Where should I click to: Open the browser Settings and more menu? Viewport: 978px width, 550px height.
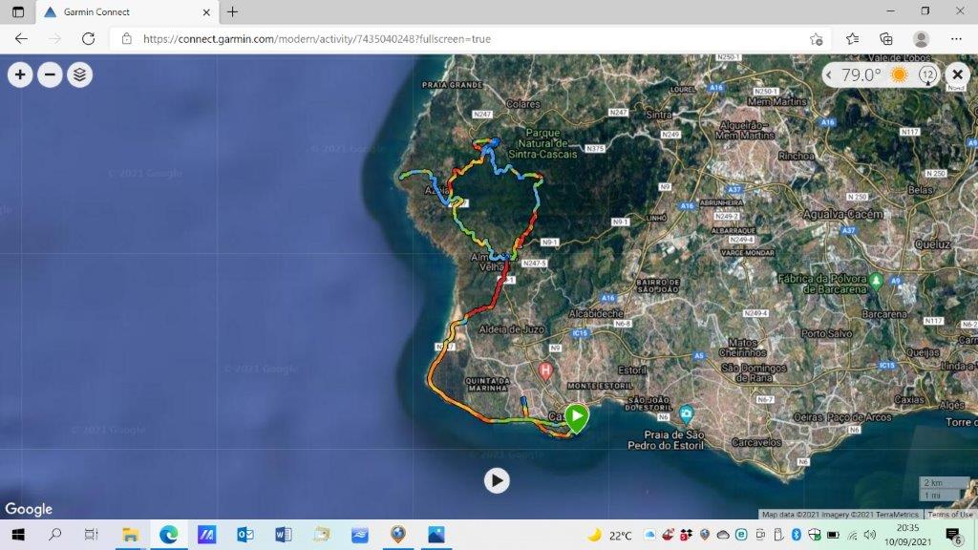click(x=956, y=39)
